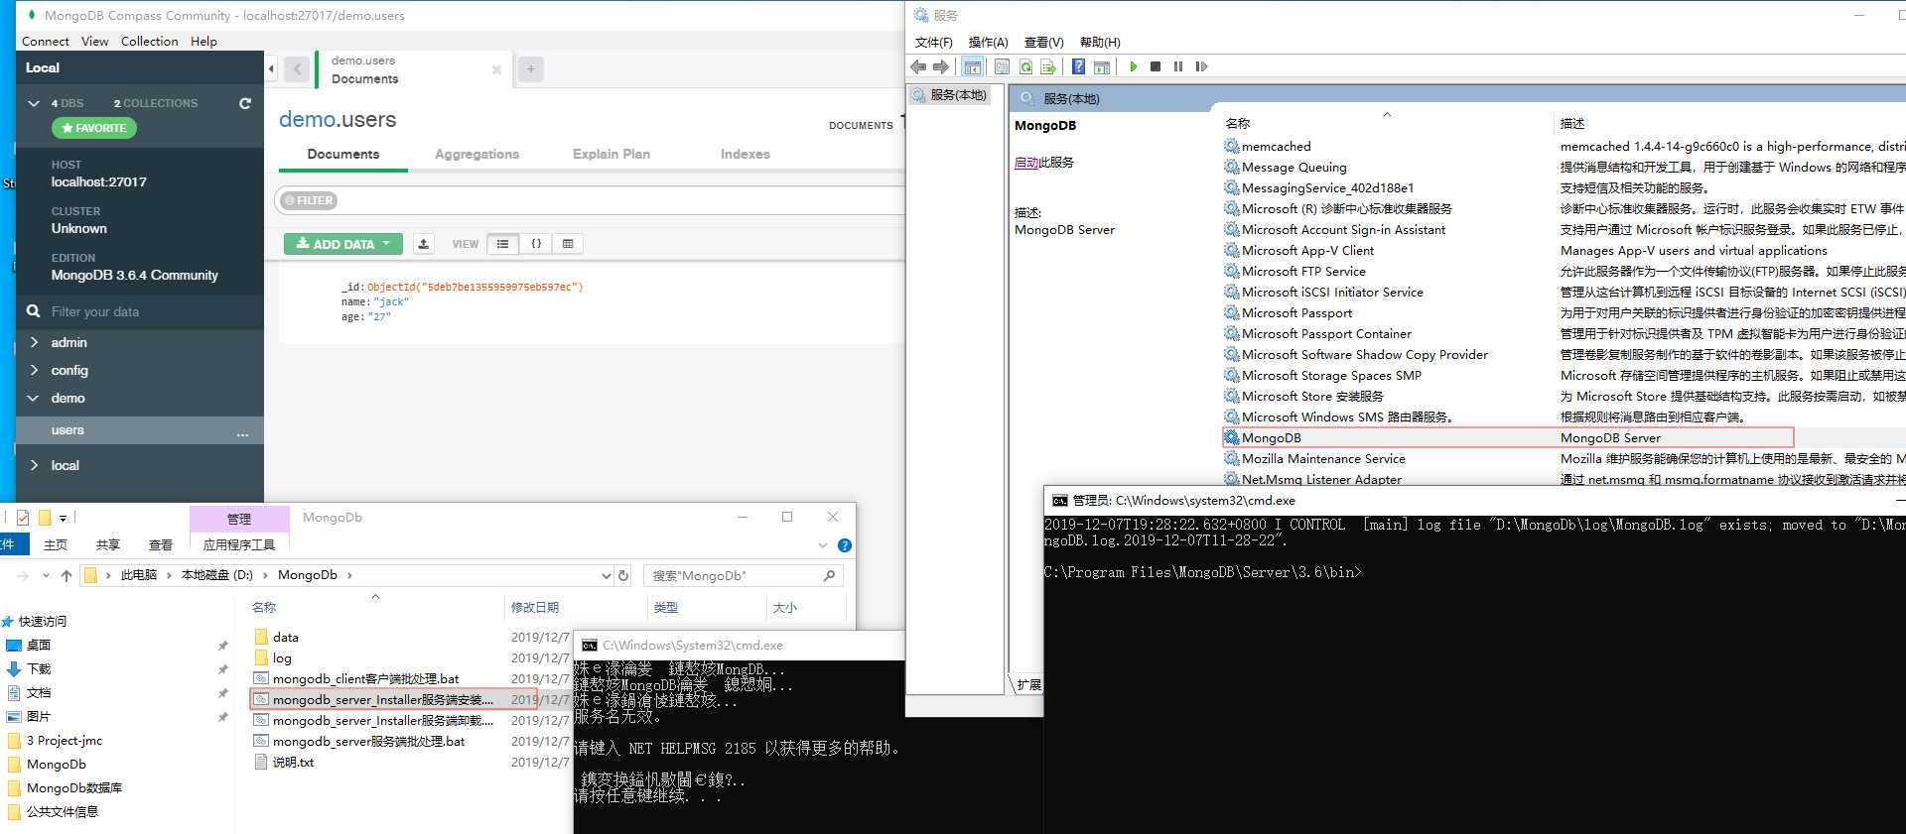The image size is (1906, 834).
Task: Restart the selected service
Action: (x=1201, y=66)
